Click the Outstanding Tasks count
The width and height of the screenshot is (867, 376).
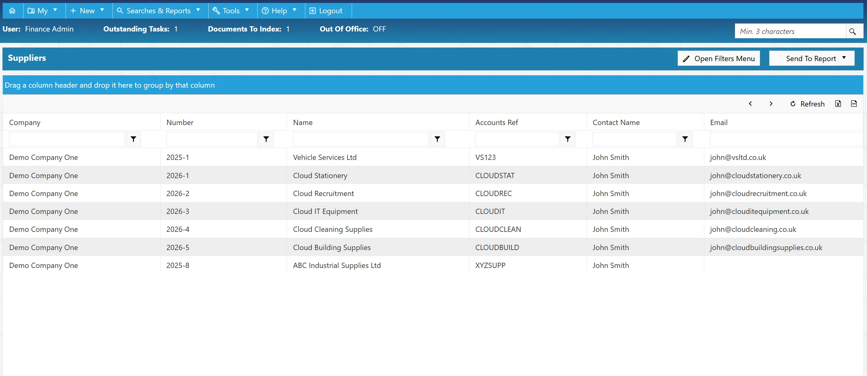[x=176, y=29]
